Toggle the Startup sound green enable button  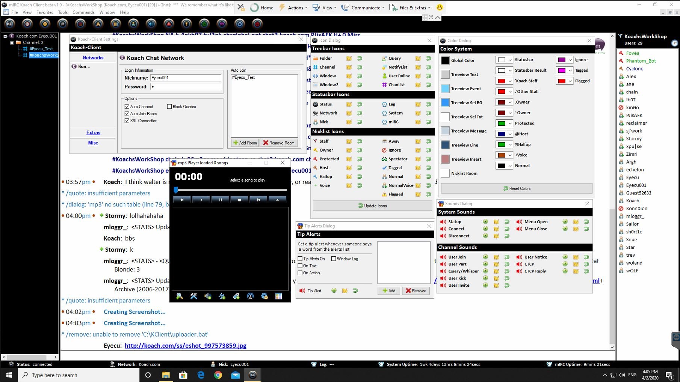(485, 222)
